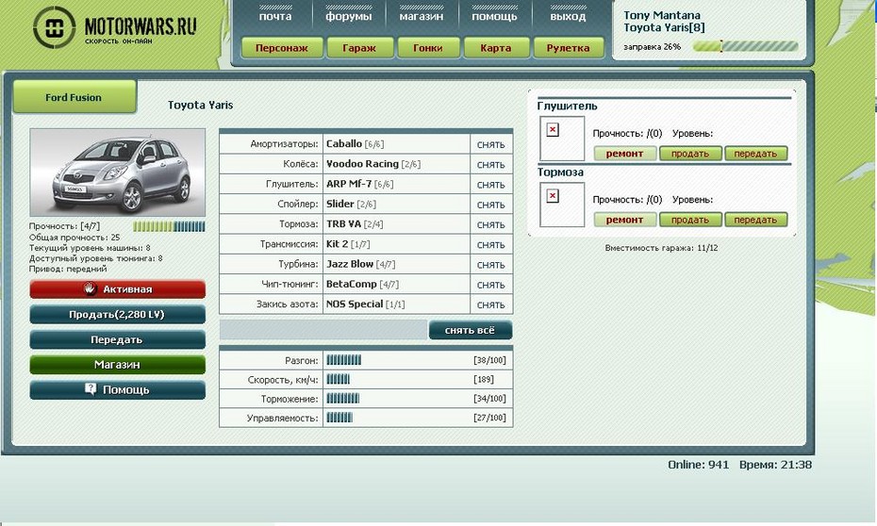Click Продать(2,280 LV) button
The height and width of the screenshot is (526, 877).
[x=118, y=314]
